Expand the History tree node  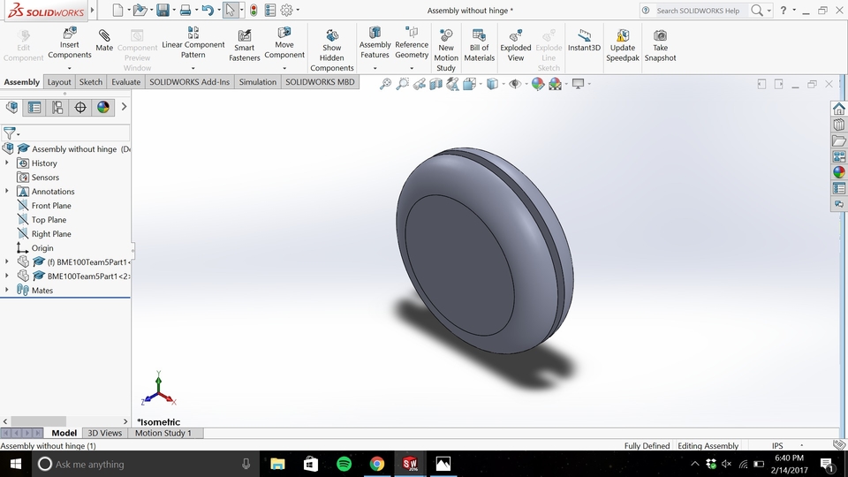point(7,163)
